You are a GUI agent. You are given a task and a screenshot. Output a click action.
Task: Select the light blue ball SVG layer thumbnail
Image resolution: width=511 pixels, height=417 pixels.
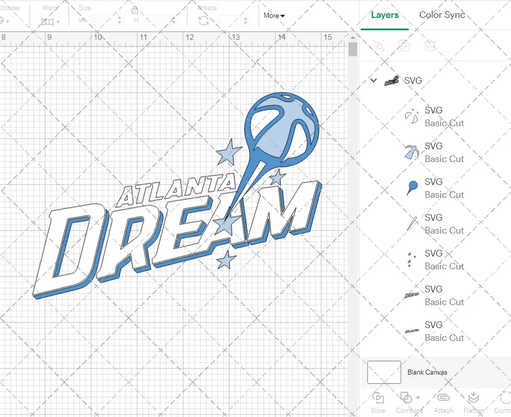pos(411,152)
